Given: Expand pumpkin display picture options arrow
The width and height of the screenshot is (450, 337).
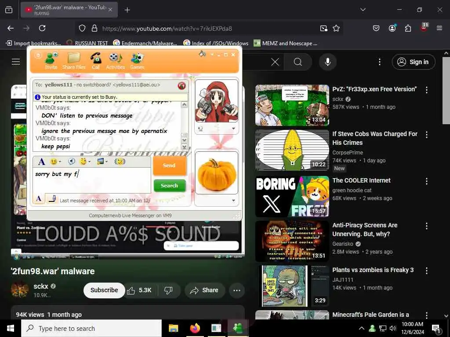Looking at the screenshot, I should click(233, 201).
